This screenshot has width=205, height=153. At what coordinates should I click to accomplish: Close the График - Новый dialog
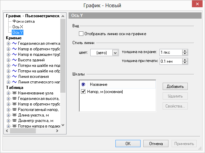(197, 4)
